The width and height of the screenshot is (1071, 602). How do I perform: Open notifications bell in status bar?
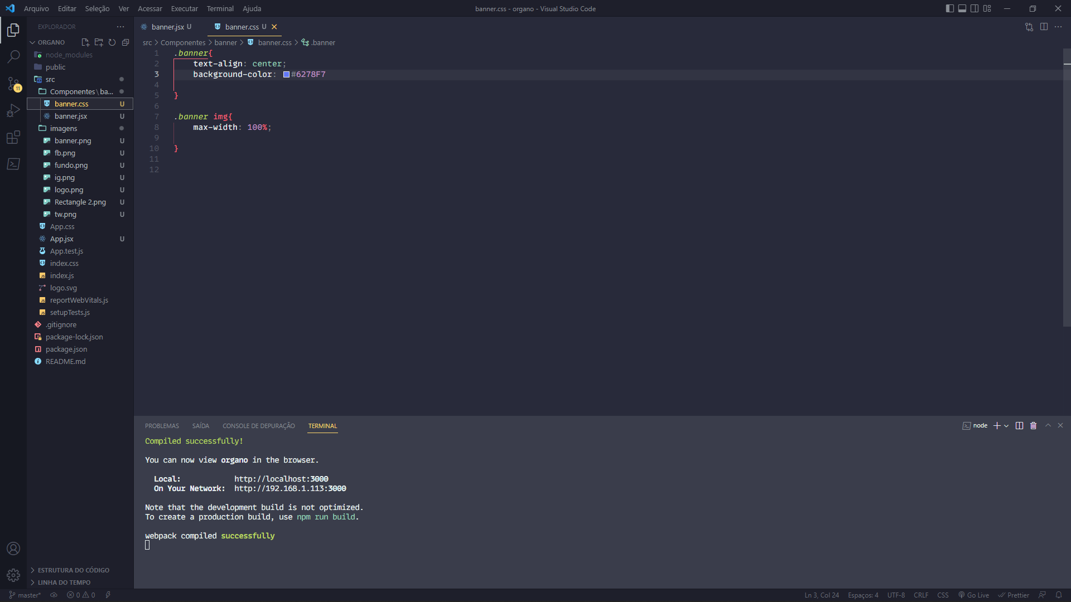pos(1059,595)
